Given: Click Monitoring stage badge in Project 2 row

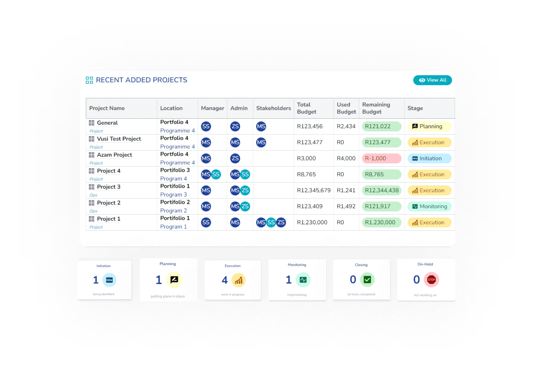Looking at the screenshot, I should click(x=429, y=207).
